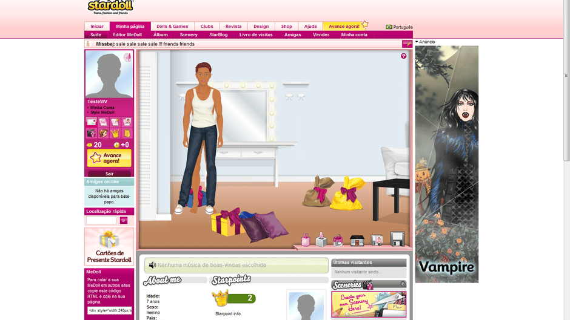Open the Scenery submenu item

(189, 35)
